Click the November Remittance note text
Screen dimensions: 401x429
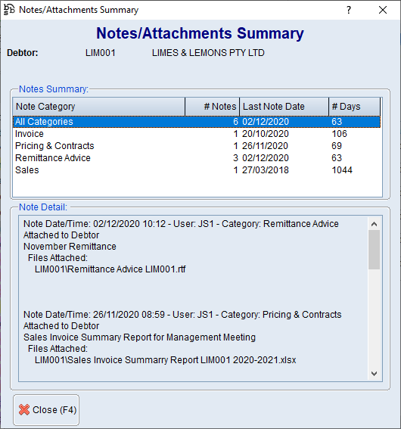pos(70,247)
